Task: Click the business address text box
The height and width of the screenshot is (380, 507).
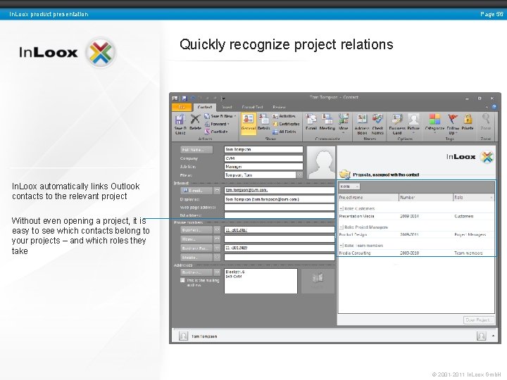Action: click(261, 281)
